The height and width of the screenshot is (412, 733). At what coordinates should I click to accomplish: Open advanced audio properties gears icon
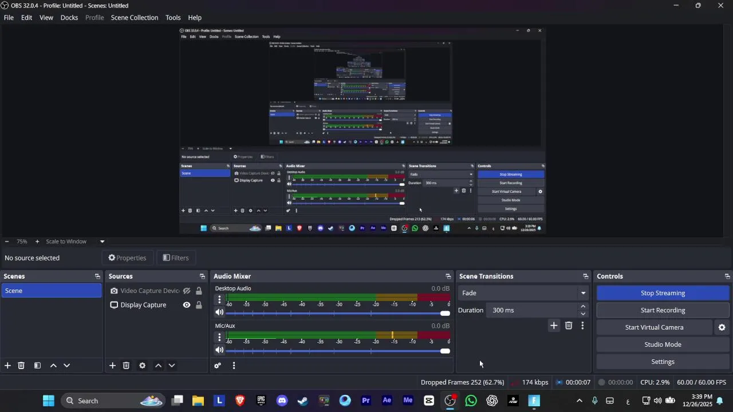coord(218,366)
